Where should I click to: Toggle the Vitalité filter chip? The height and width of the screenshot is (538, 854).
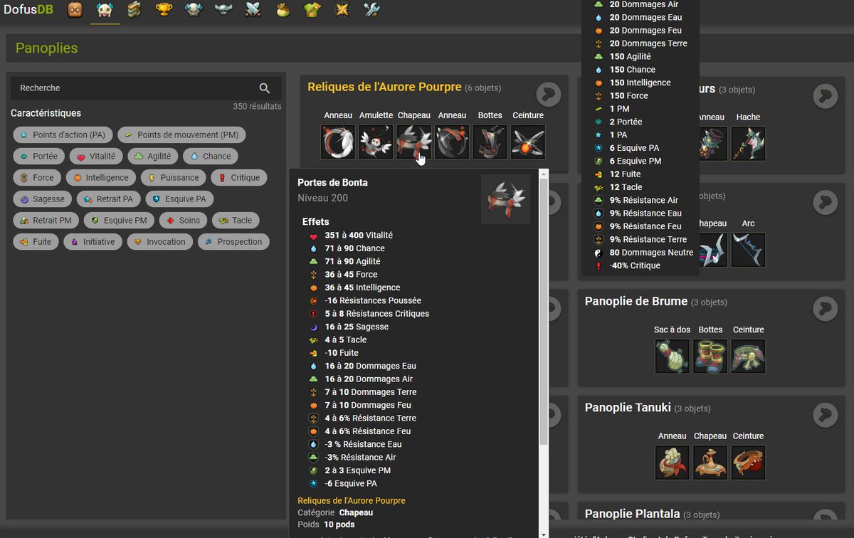(x=95, y=157)
